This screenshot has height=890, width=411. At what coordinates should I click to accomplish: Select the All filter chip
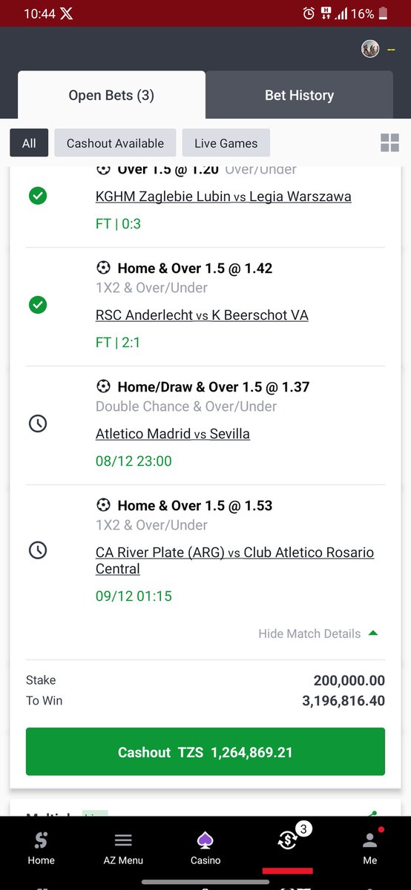[x=29, y=143]
